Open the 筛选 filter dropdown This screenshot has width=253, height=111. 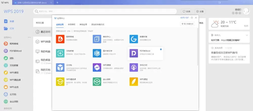tap(201, 23)
